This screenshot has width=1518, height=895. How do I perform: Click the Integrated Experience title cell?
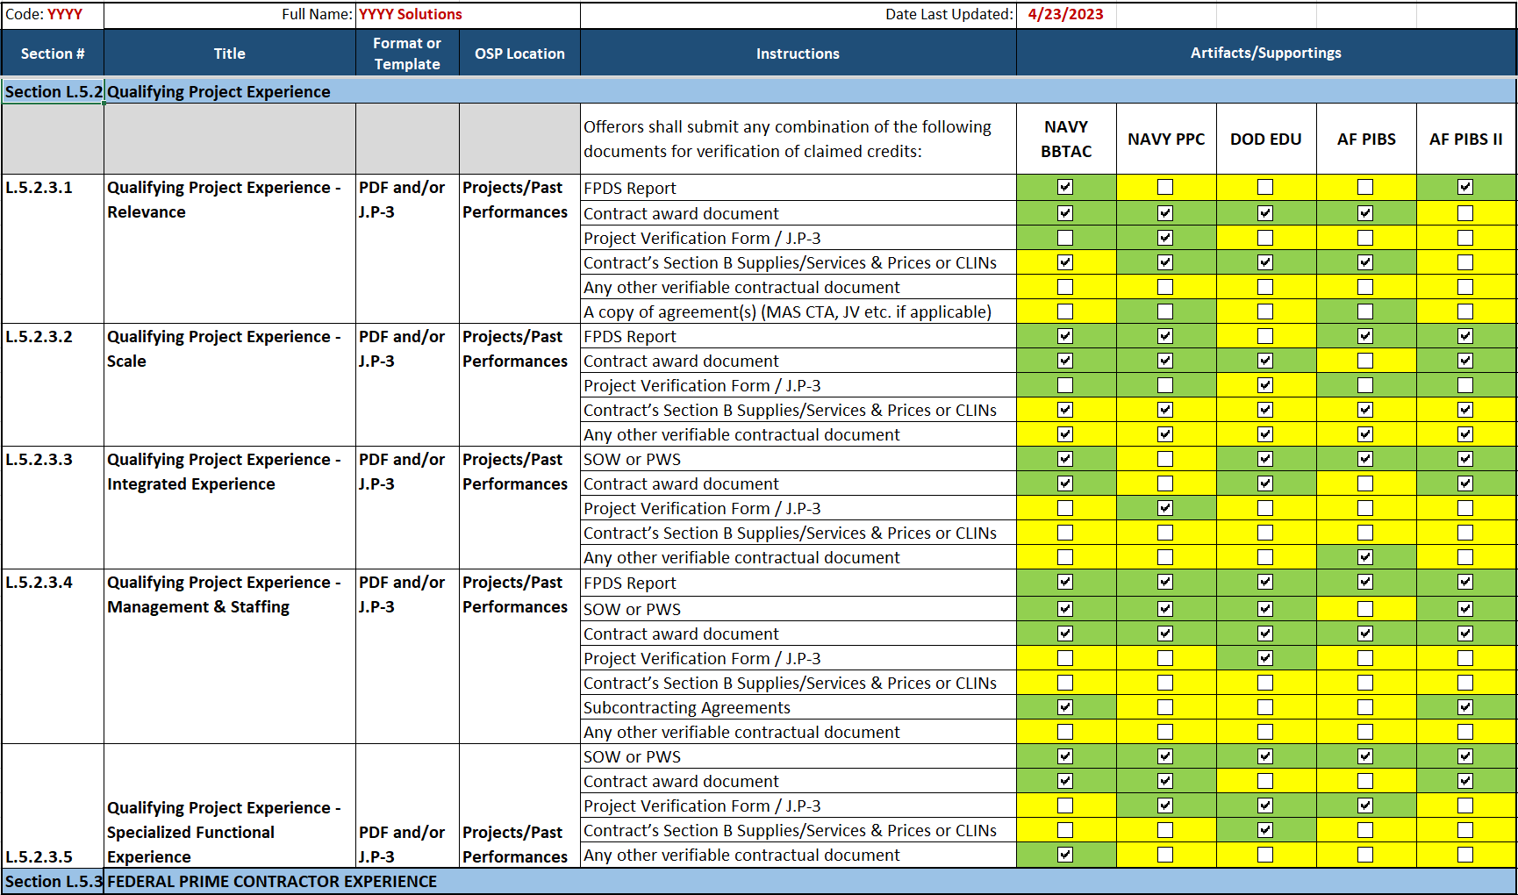point(230,507)
